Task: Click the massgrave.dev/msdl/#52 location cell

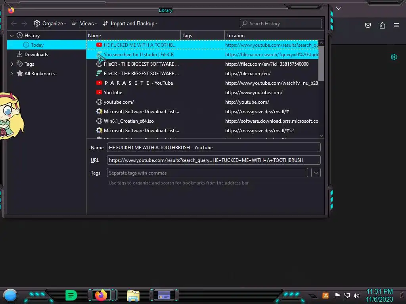Action: (x=259, y=131)
